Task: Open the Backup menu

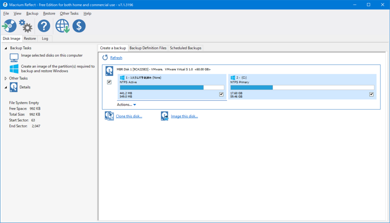Action: 32,13
